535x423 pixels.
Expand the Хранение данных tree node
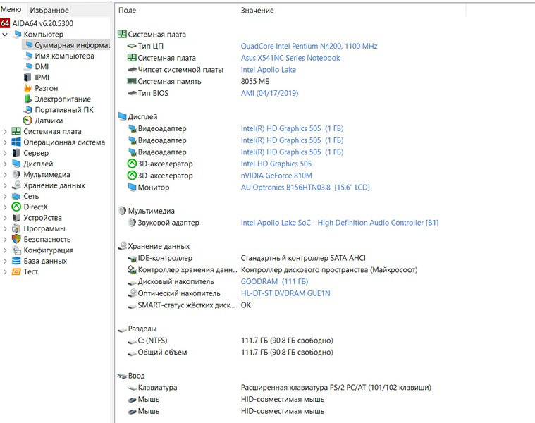click(x=6, y=185)
